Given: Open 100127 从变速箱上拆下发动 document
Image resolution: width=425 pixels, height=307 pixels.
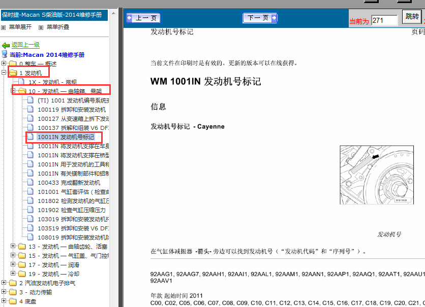Looking at the screenshot, I should pos(73,119).
